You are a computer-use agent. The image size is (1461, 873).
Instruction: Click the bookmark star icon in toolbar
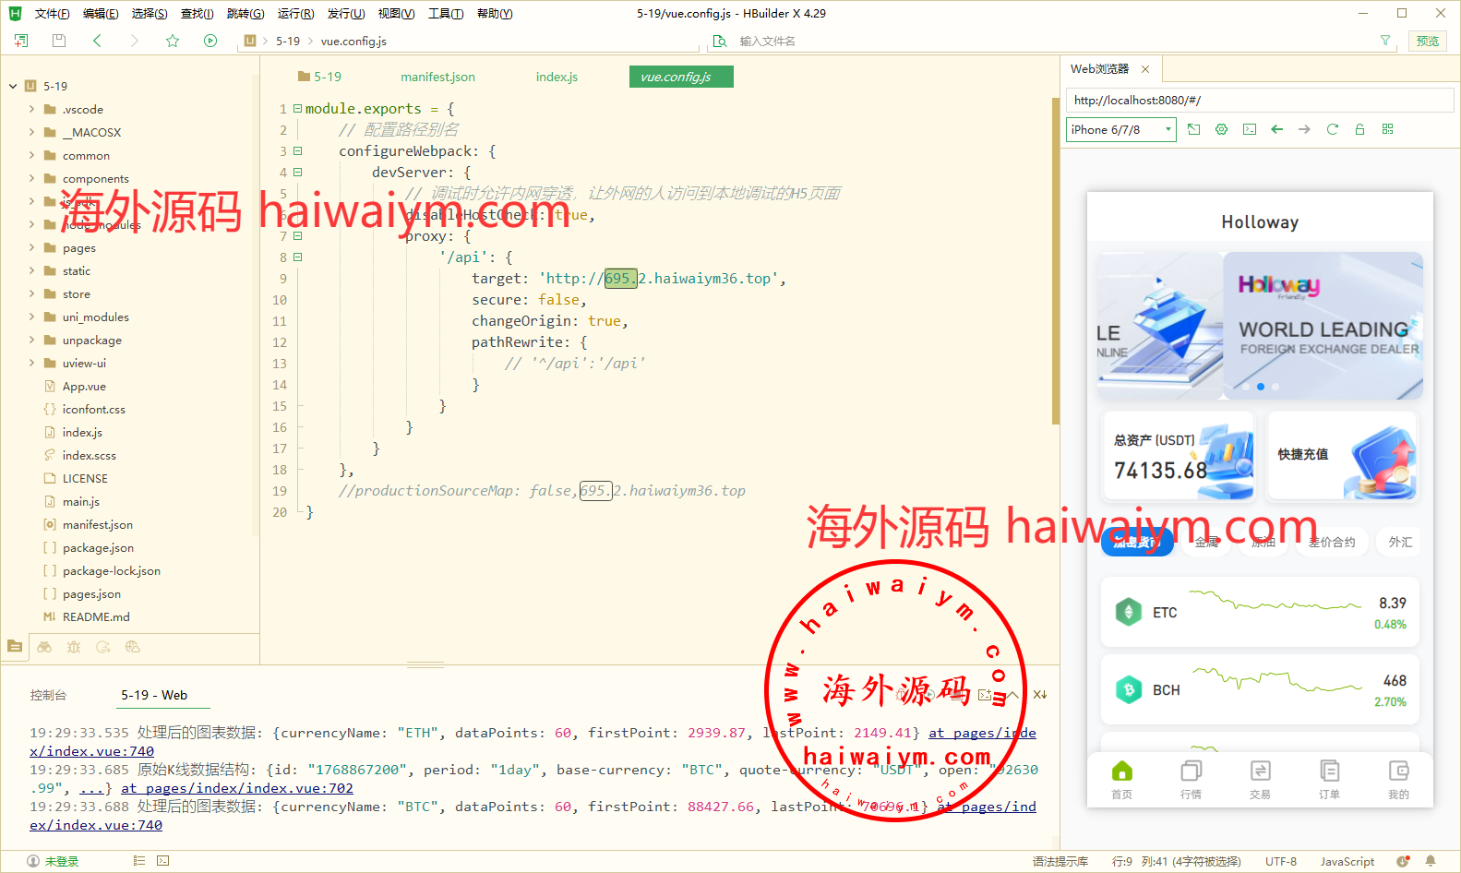(173, 41)
